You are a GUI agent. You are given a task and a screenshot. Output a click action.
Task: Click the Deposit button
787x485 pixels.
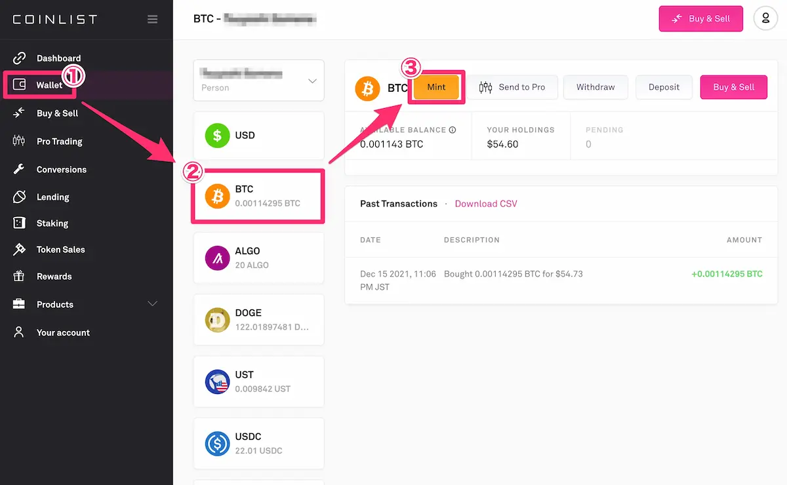click(664, 87)
